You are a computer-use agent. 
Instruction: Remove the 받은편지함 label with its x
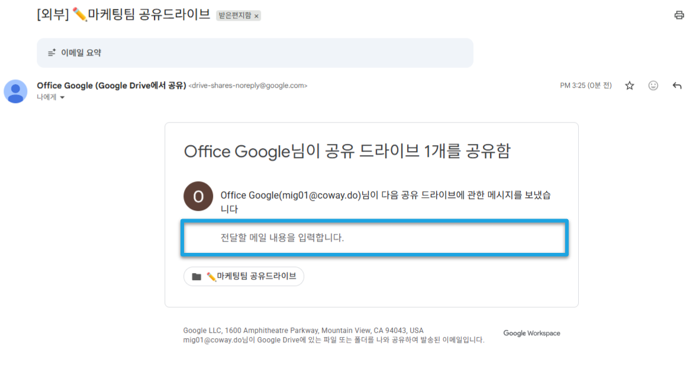tap(257, 16)
